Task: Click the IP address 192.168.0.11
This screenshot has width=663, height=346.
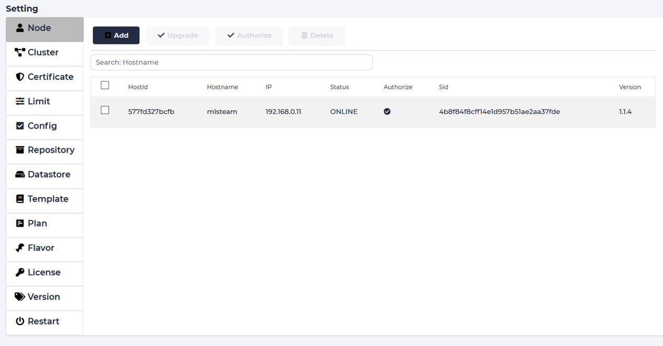Action: click(283, 111)
